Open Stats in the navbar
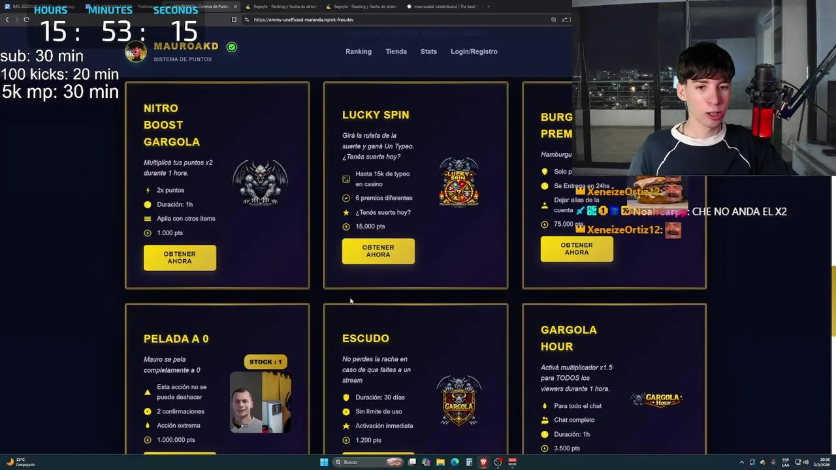This screenshot has width=836, height=470. (428, 52)
